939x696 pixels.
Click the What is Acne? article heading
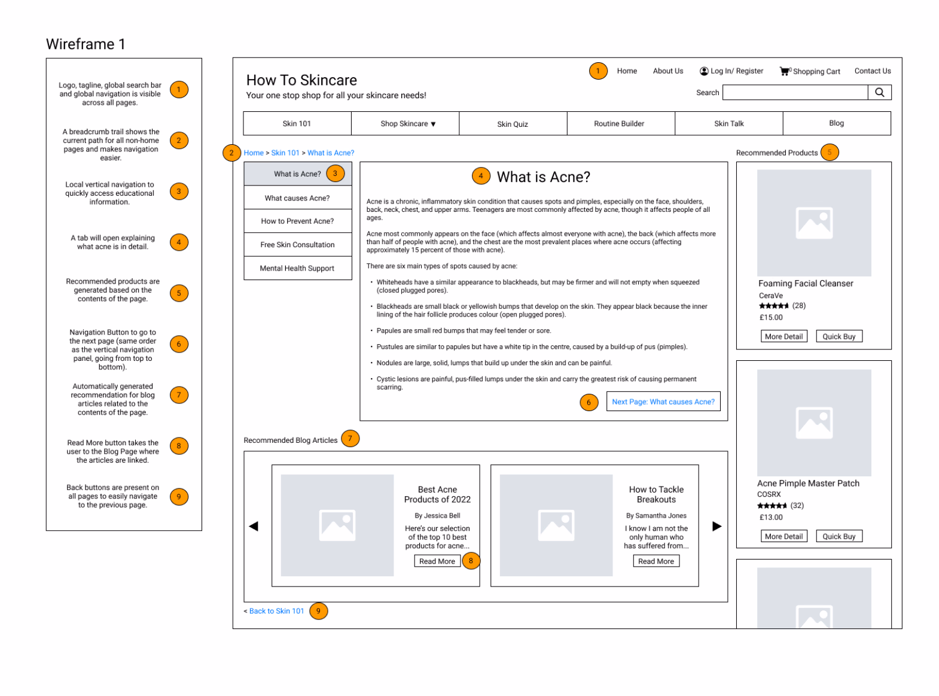pyautogui.click(x=543, y=177)
